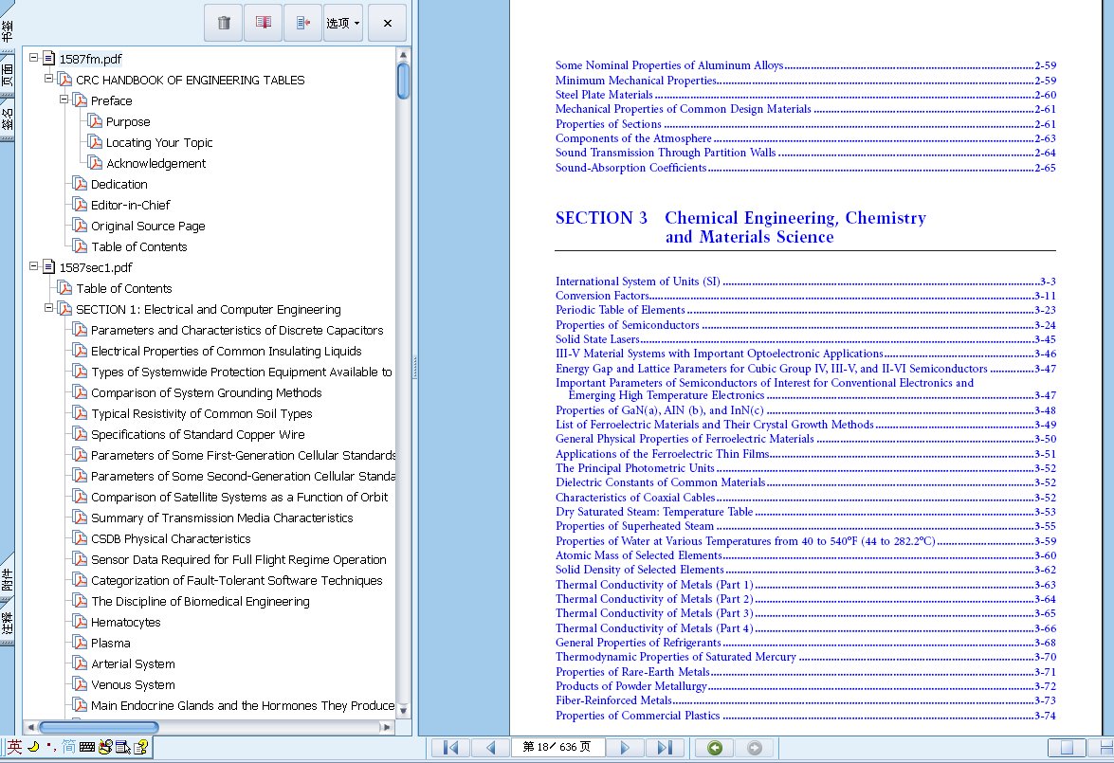This screenshot has width=1114, height=763.
Task: Click bookmark panel scroll down arrow
Action: point(403,710)
